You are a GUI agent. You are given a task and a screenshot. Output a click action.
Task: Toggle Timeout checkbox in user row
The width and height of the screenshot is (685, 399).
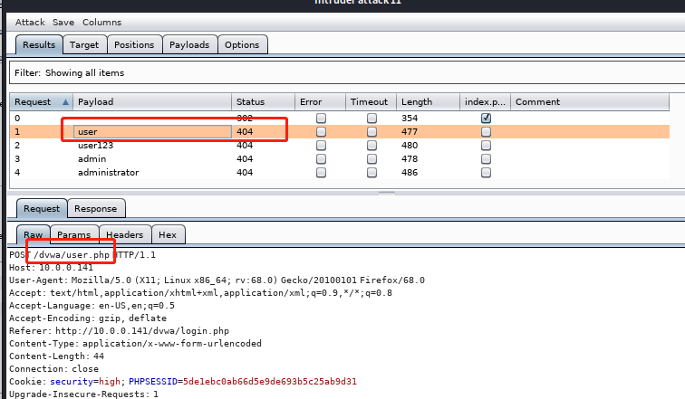(x=371, y=132)
